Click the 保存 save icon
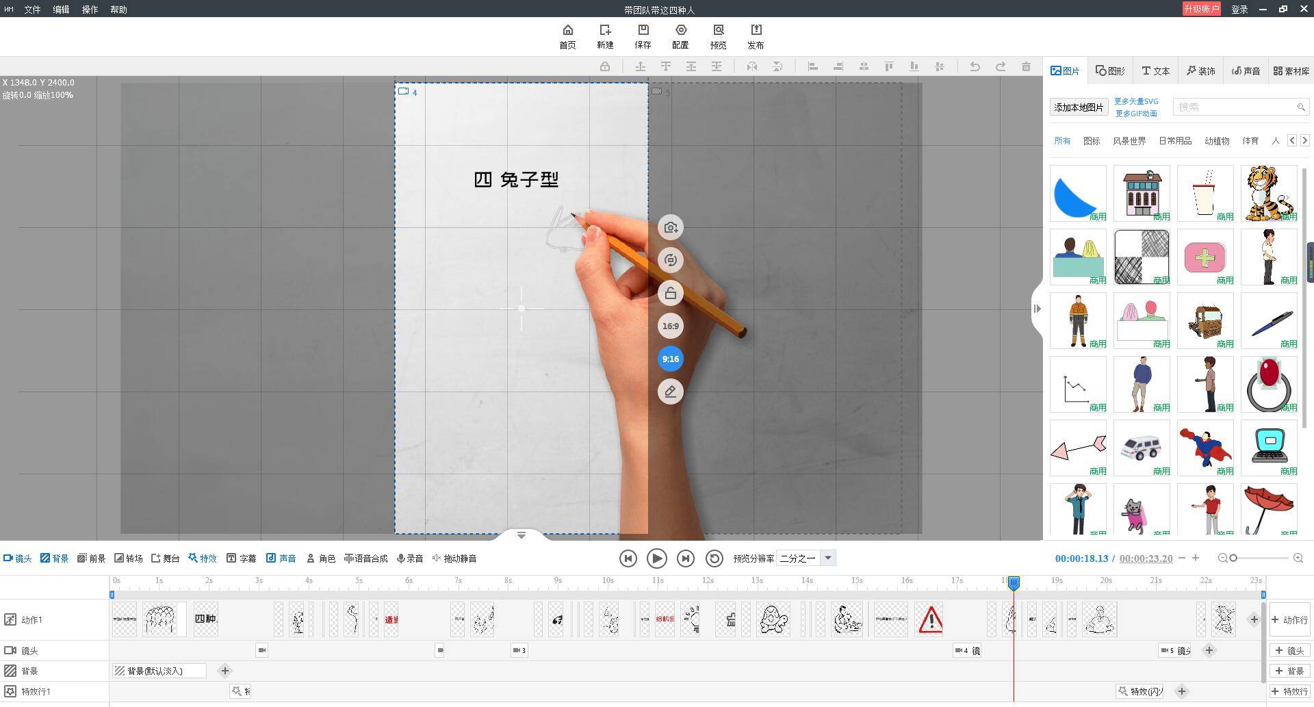1314x707 pixels. coord(643,36)
